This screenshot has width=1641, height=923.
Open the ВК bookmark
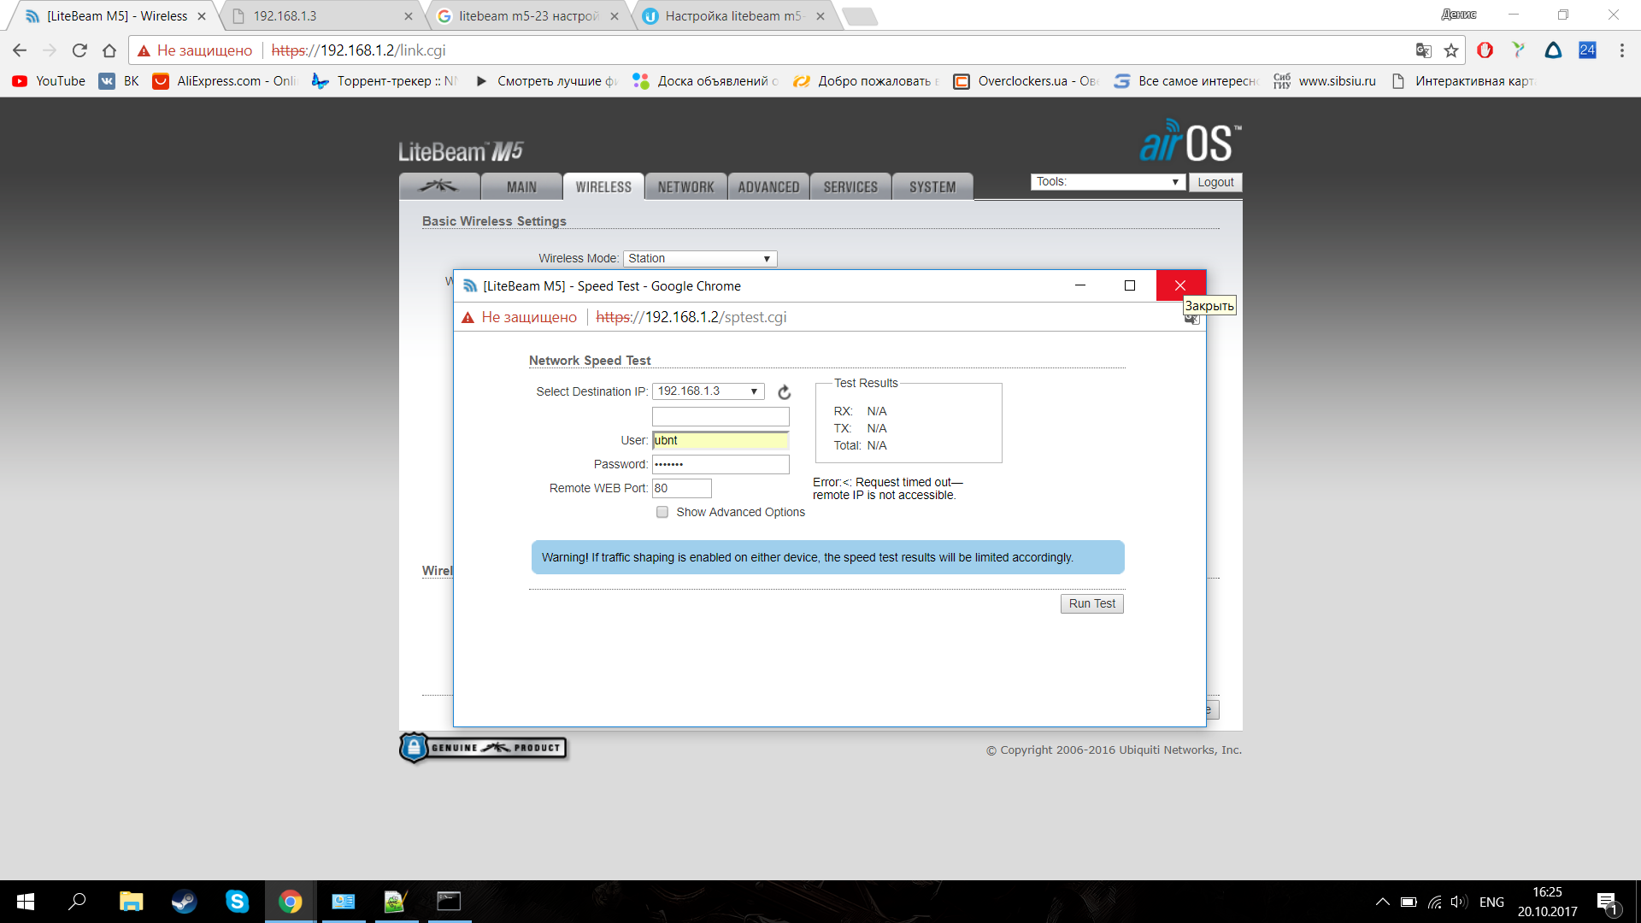coord(119,81)
